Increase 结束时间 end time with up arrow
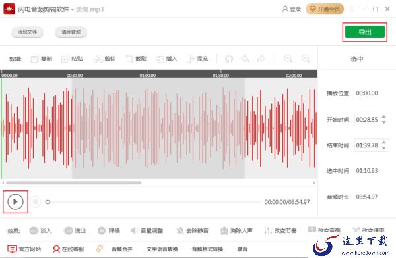This screenshot has height=258, width=396. [384, 143]
